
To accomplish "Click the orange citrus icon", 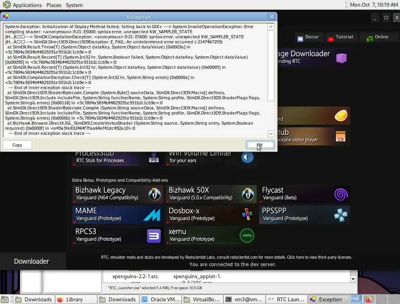I will 341,115.
